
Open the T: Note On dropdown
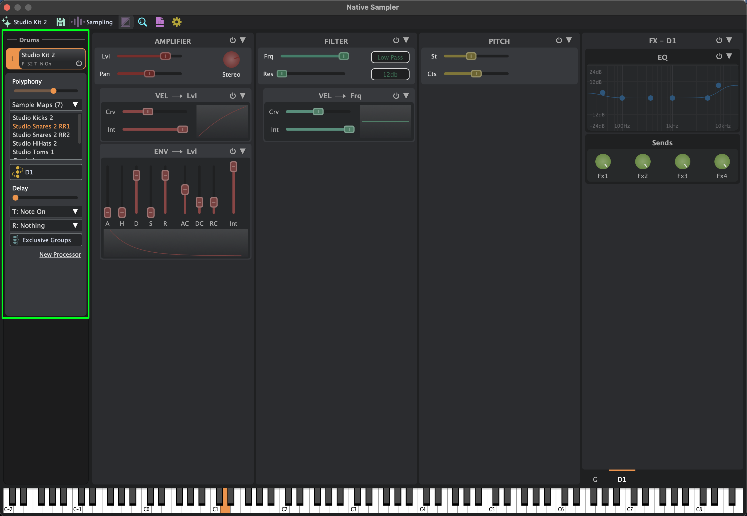[46, 212]
